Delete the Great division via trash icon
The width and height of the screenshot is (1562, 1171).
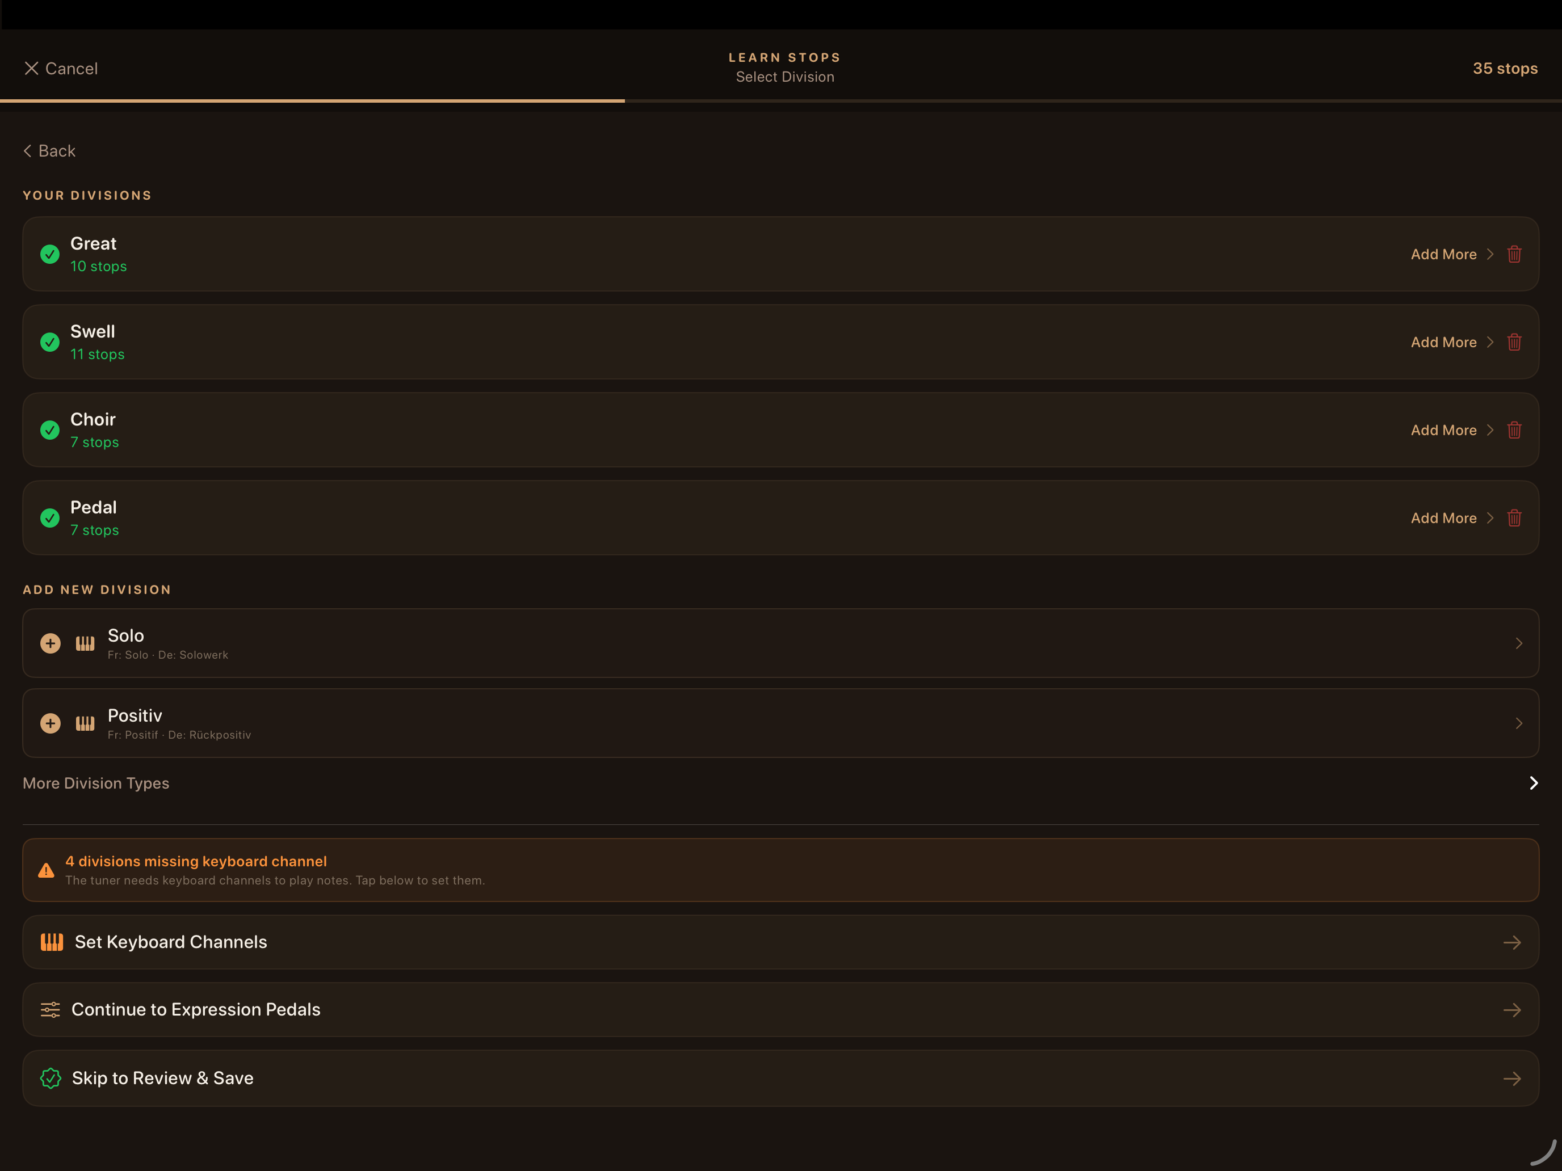tap(1514, 254)
